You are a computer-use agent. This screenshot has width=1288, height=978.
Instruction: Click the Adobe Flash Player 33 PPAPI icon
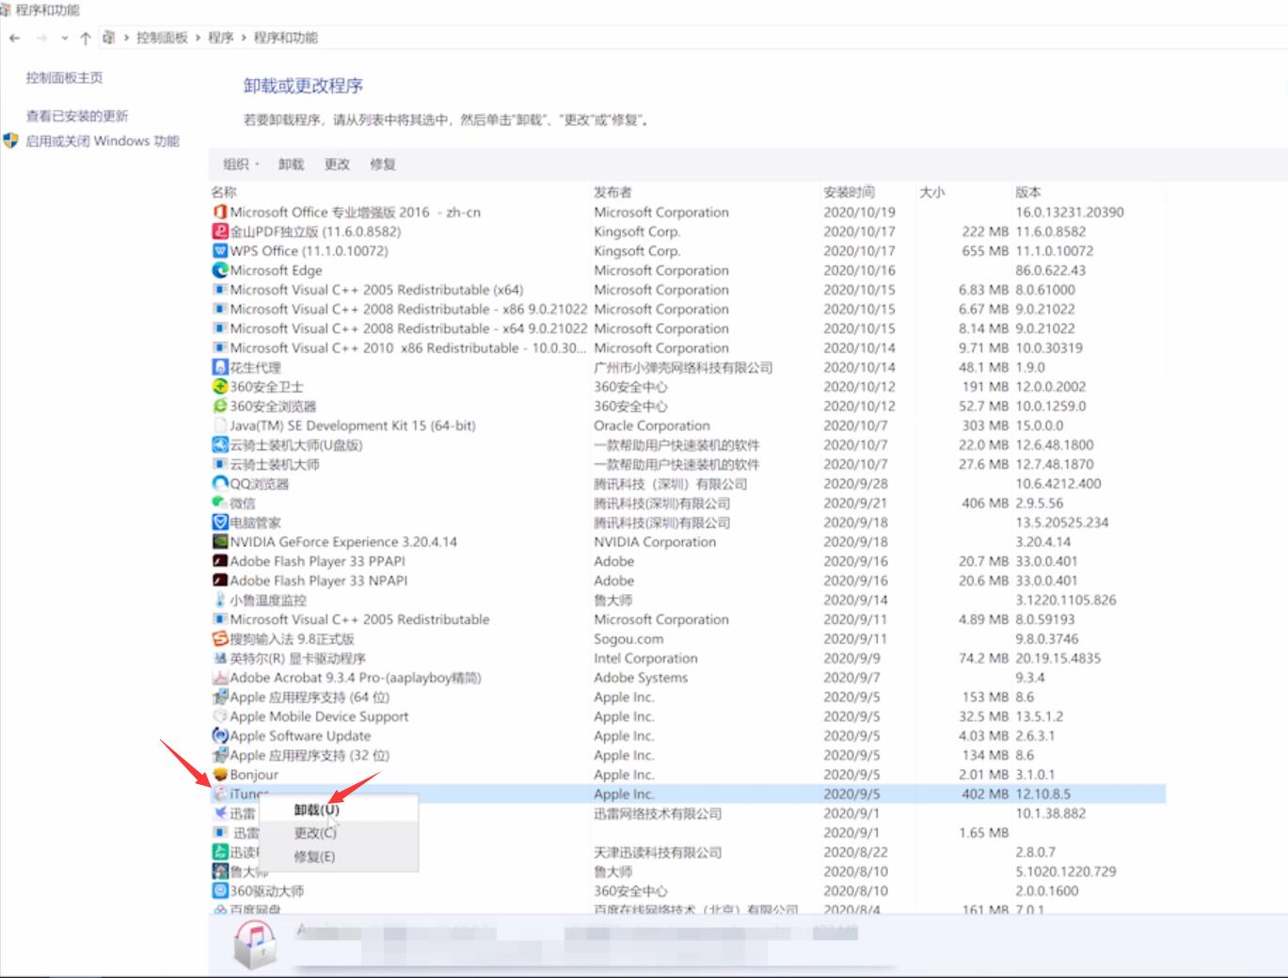point(220,561)
